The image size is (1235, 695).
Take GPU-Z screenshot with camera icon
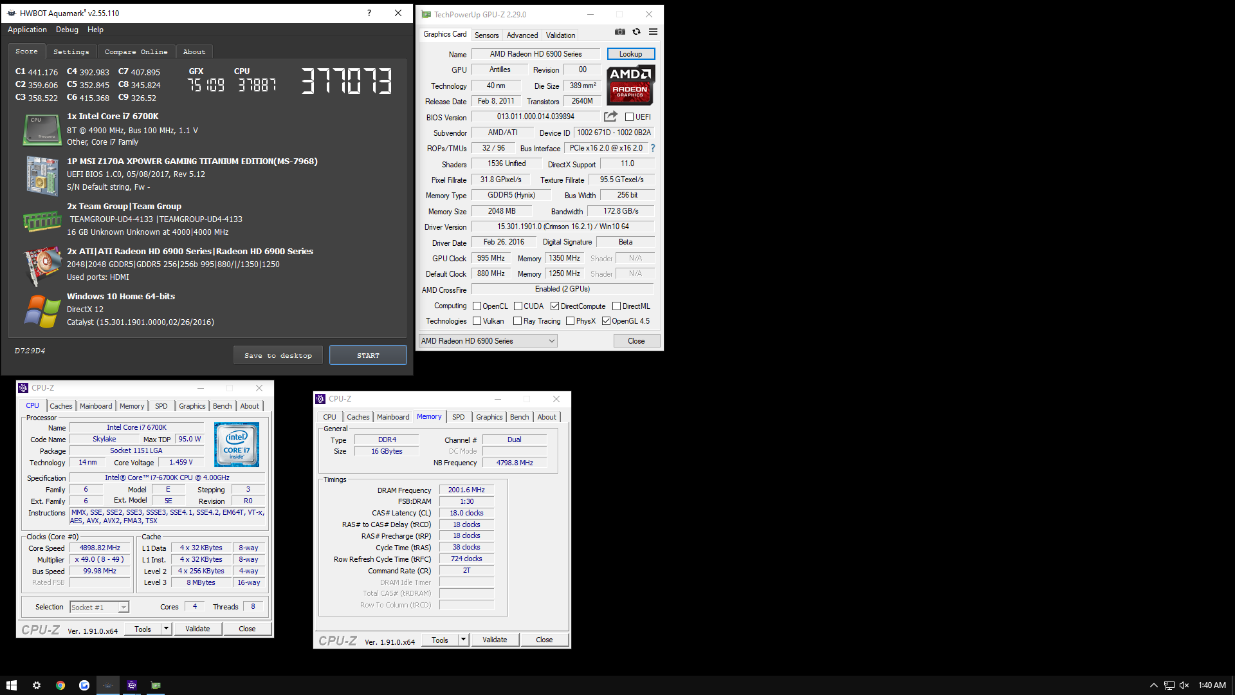(619, 32)
